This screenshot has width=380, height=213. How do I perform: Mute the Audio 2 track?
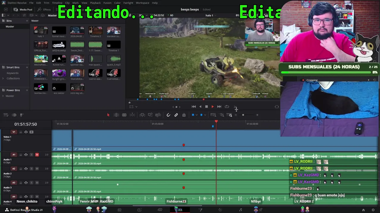(37, 169)
